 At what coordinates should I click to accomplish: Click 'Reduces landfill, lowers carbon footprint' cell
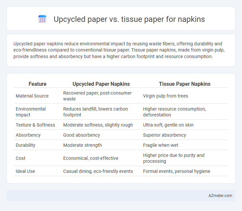(101, 112)
